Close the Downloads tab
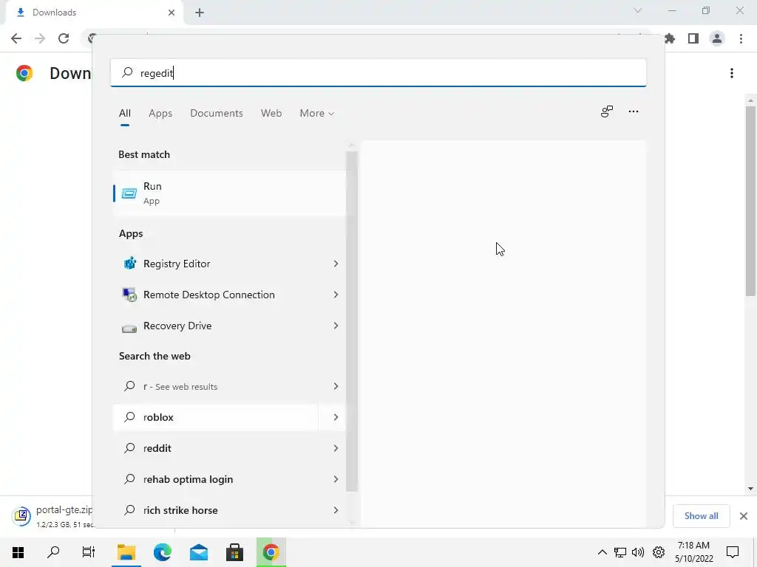This screenshot has height=567, width=757. pos(172,13)
